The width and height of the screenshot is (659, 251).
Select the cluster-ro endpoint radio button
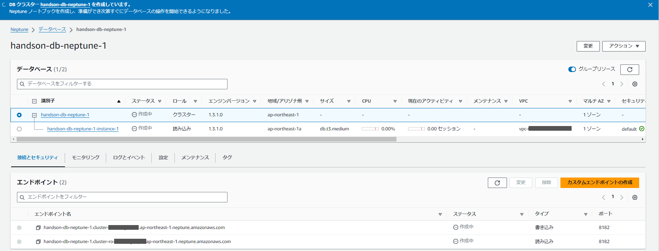tap(19, 242)
